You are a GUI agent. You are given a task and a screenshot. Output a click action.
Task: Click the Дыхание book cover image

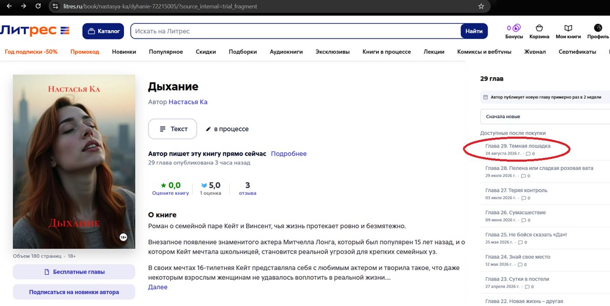(74, 162)
